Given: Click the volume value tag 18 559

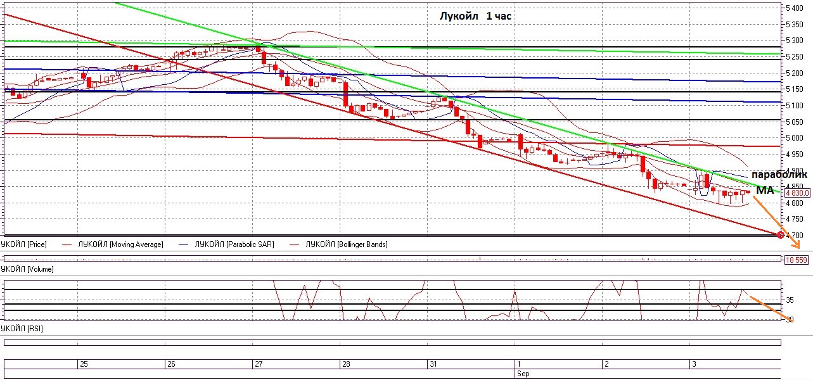Looking at the screenshot, I should 796,260.
